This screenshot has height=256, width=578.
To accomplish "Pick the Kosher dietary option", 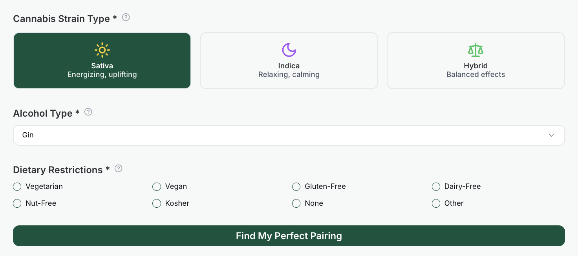I will (157, 203).
